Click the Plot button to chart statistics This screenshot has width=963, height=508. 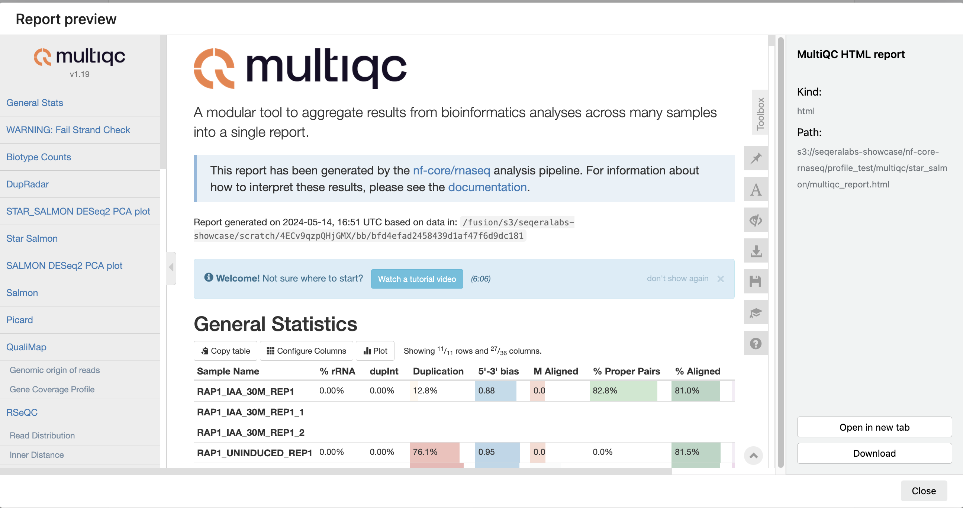point(375,351)
